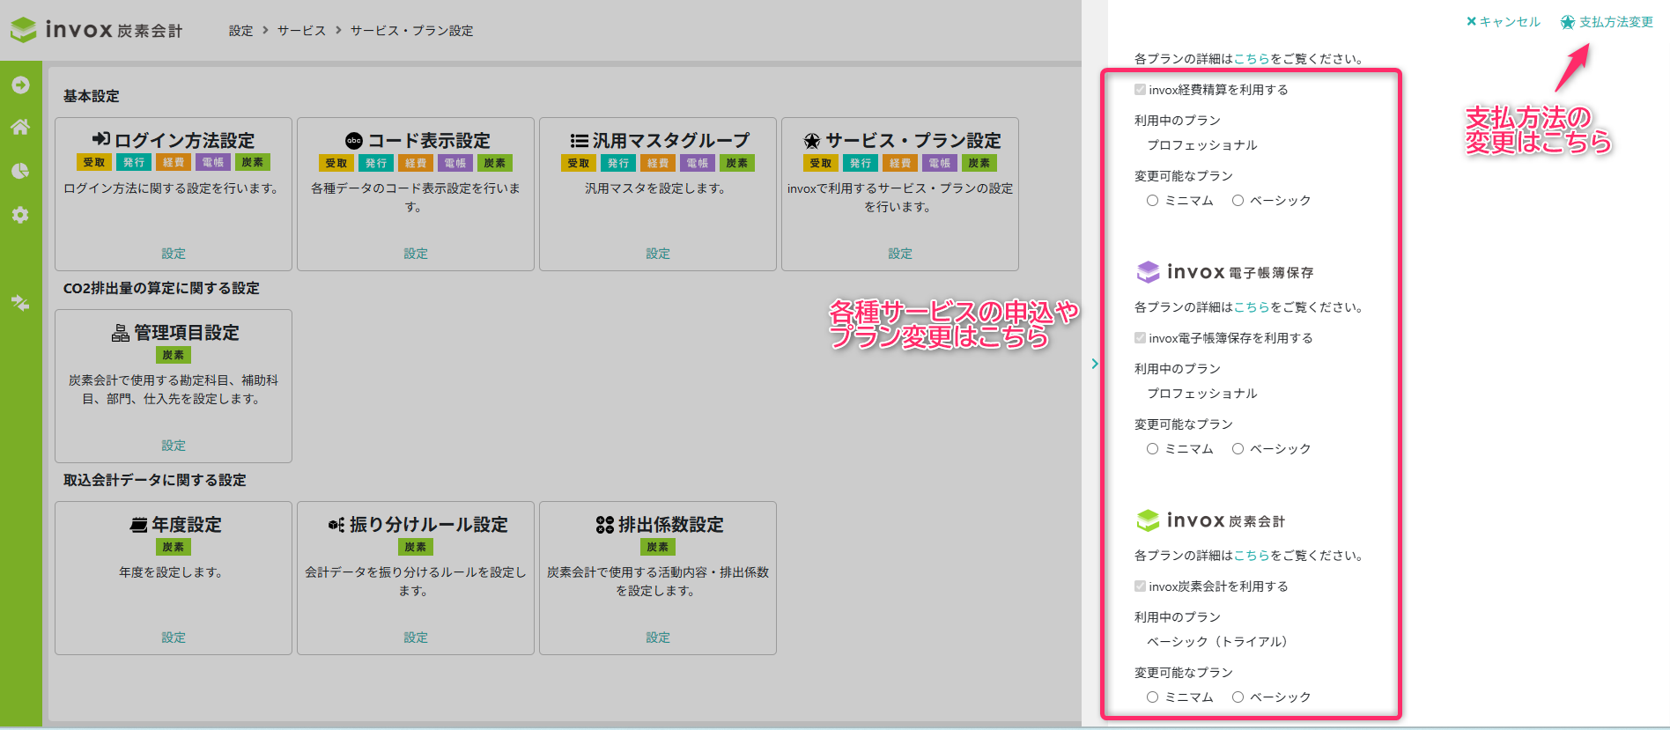Open settings via the sidebar gear icon
The width and height of the screenshot is (1670, 730).
(x=20, y=215)
